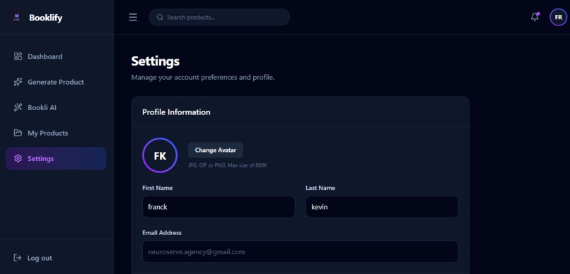Click the Last Name label
Viewport: 570px width, 274px height.
click(x=320, y=188)
